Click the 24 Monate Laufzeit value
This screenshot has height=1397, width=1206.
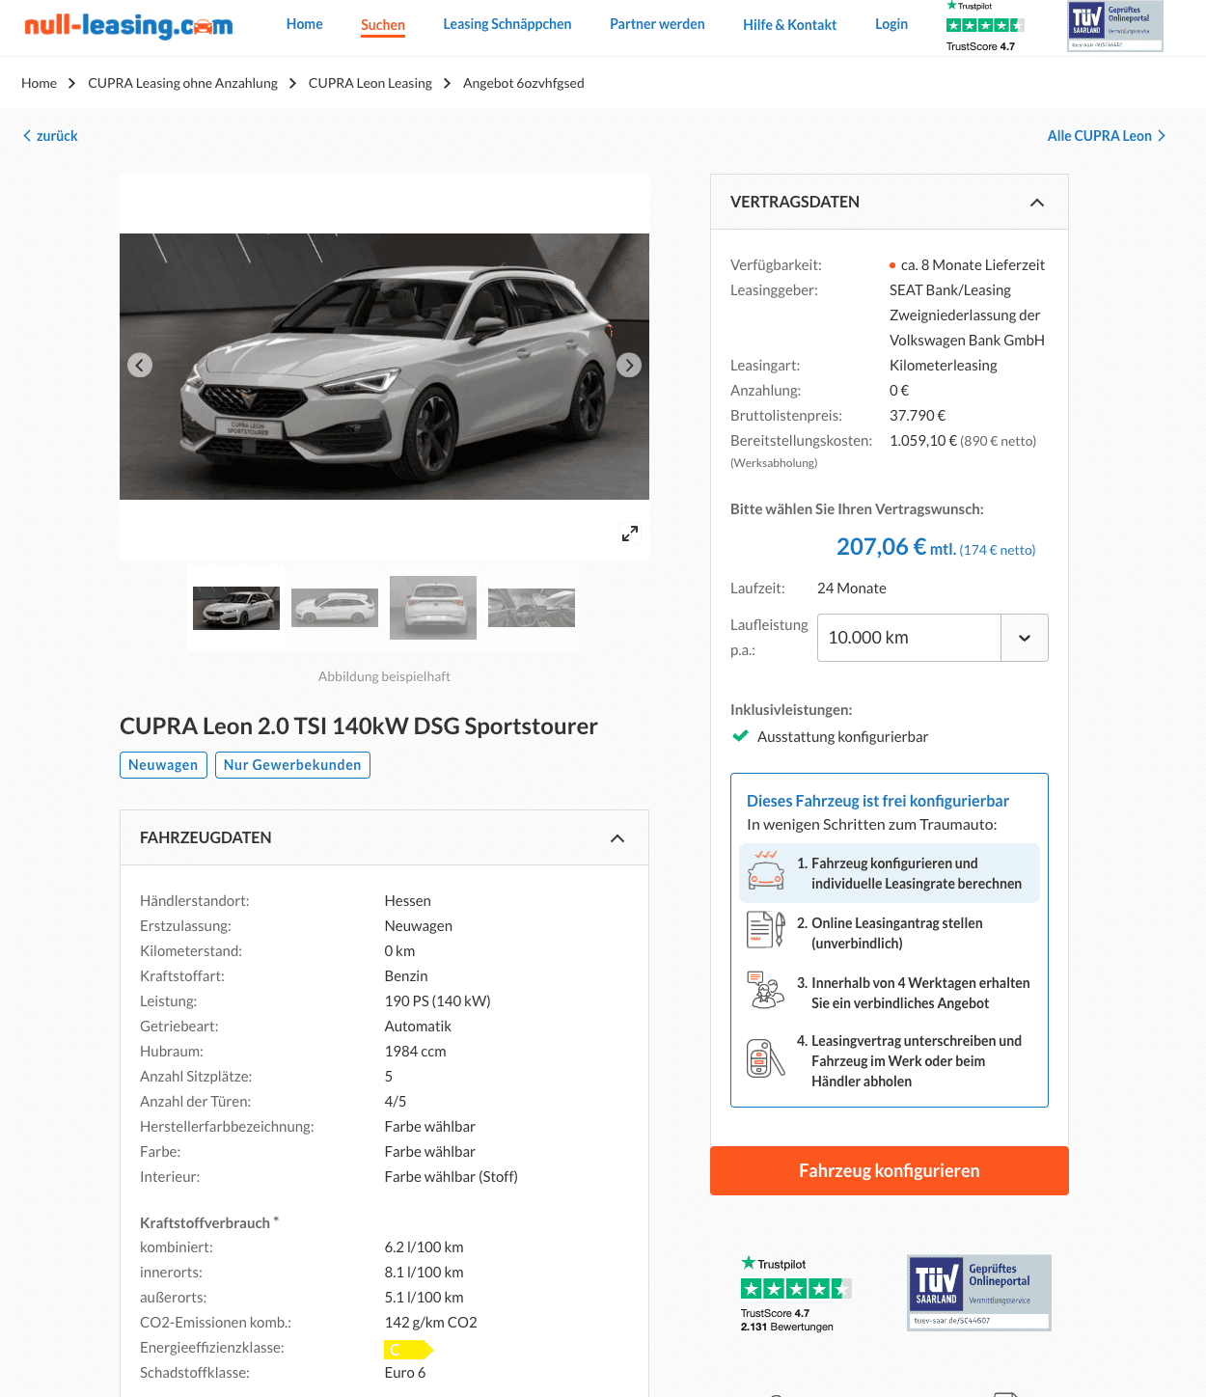pyautogui.click(x=851, y=589)
